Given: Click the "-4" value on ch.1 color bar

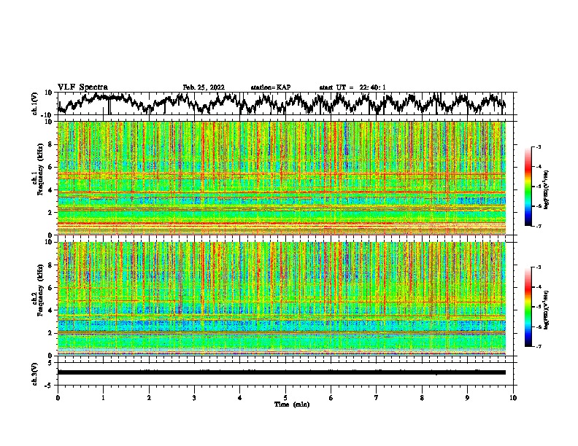Looking at the screenshot, I should pyautogui.click(x=539, y=167).
